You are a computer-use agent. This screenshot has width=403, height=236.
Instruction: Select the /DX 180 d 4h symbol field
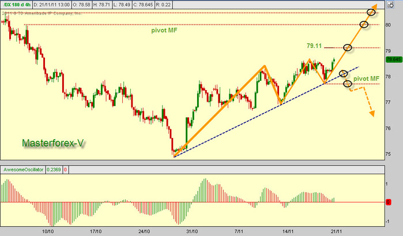[x=17, y=5]
